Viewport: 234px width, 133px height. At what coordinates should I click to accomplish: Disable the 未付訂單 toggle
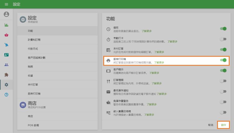(223, 49)
